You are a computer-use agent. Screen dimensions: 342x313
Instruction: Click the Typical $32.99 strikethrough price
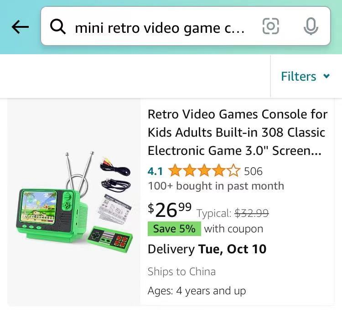click(233, 213)
